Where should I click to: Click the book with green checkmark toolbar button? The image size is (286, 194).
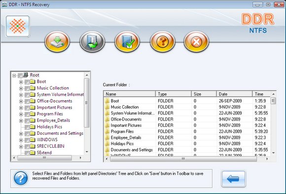[x=127, y=41]
